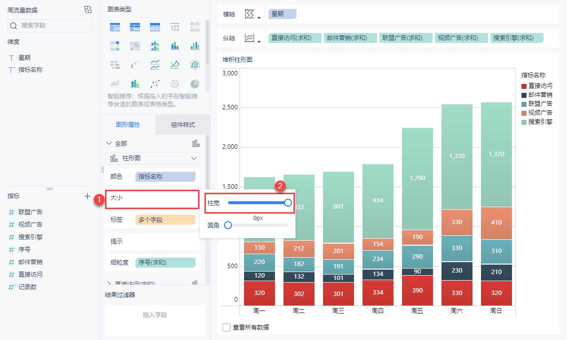Select the column-line combo chart icon
567x340 pixels.
[135, 83]
